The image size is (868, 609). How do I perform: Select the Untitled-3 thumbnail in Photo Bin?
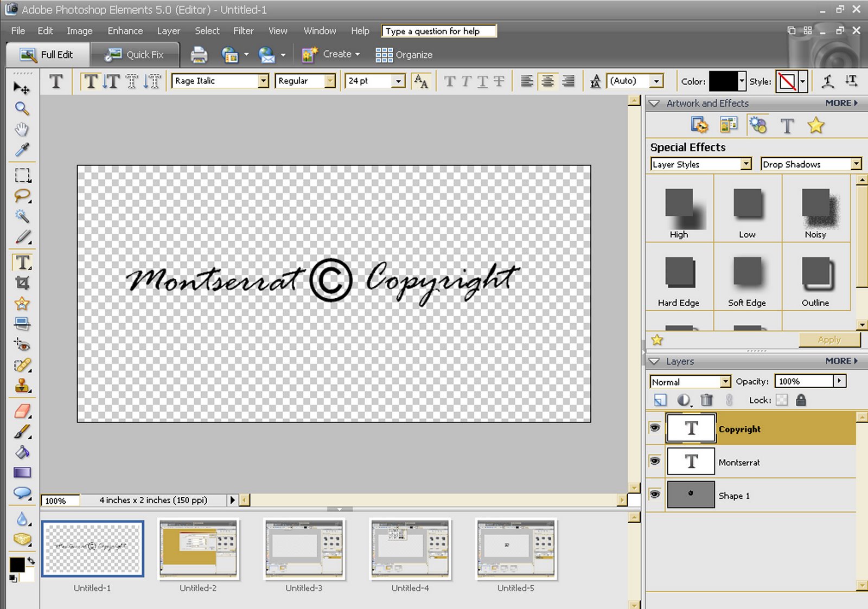(x=304, y=548)
